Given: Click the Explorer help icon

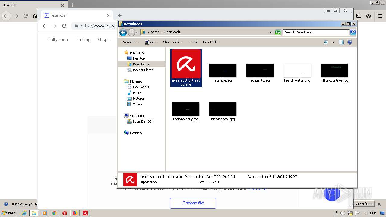Looking at the screenshot, I should click(x=350, y=42).
